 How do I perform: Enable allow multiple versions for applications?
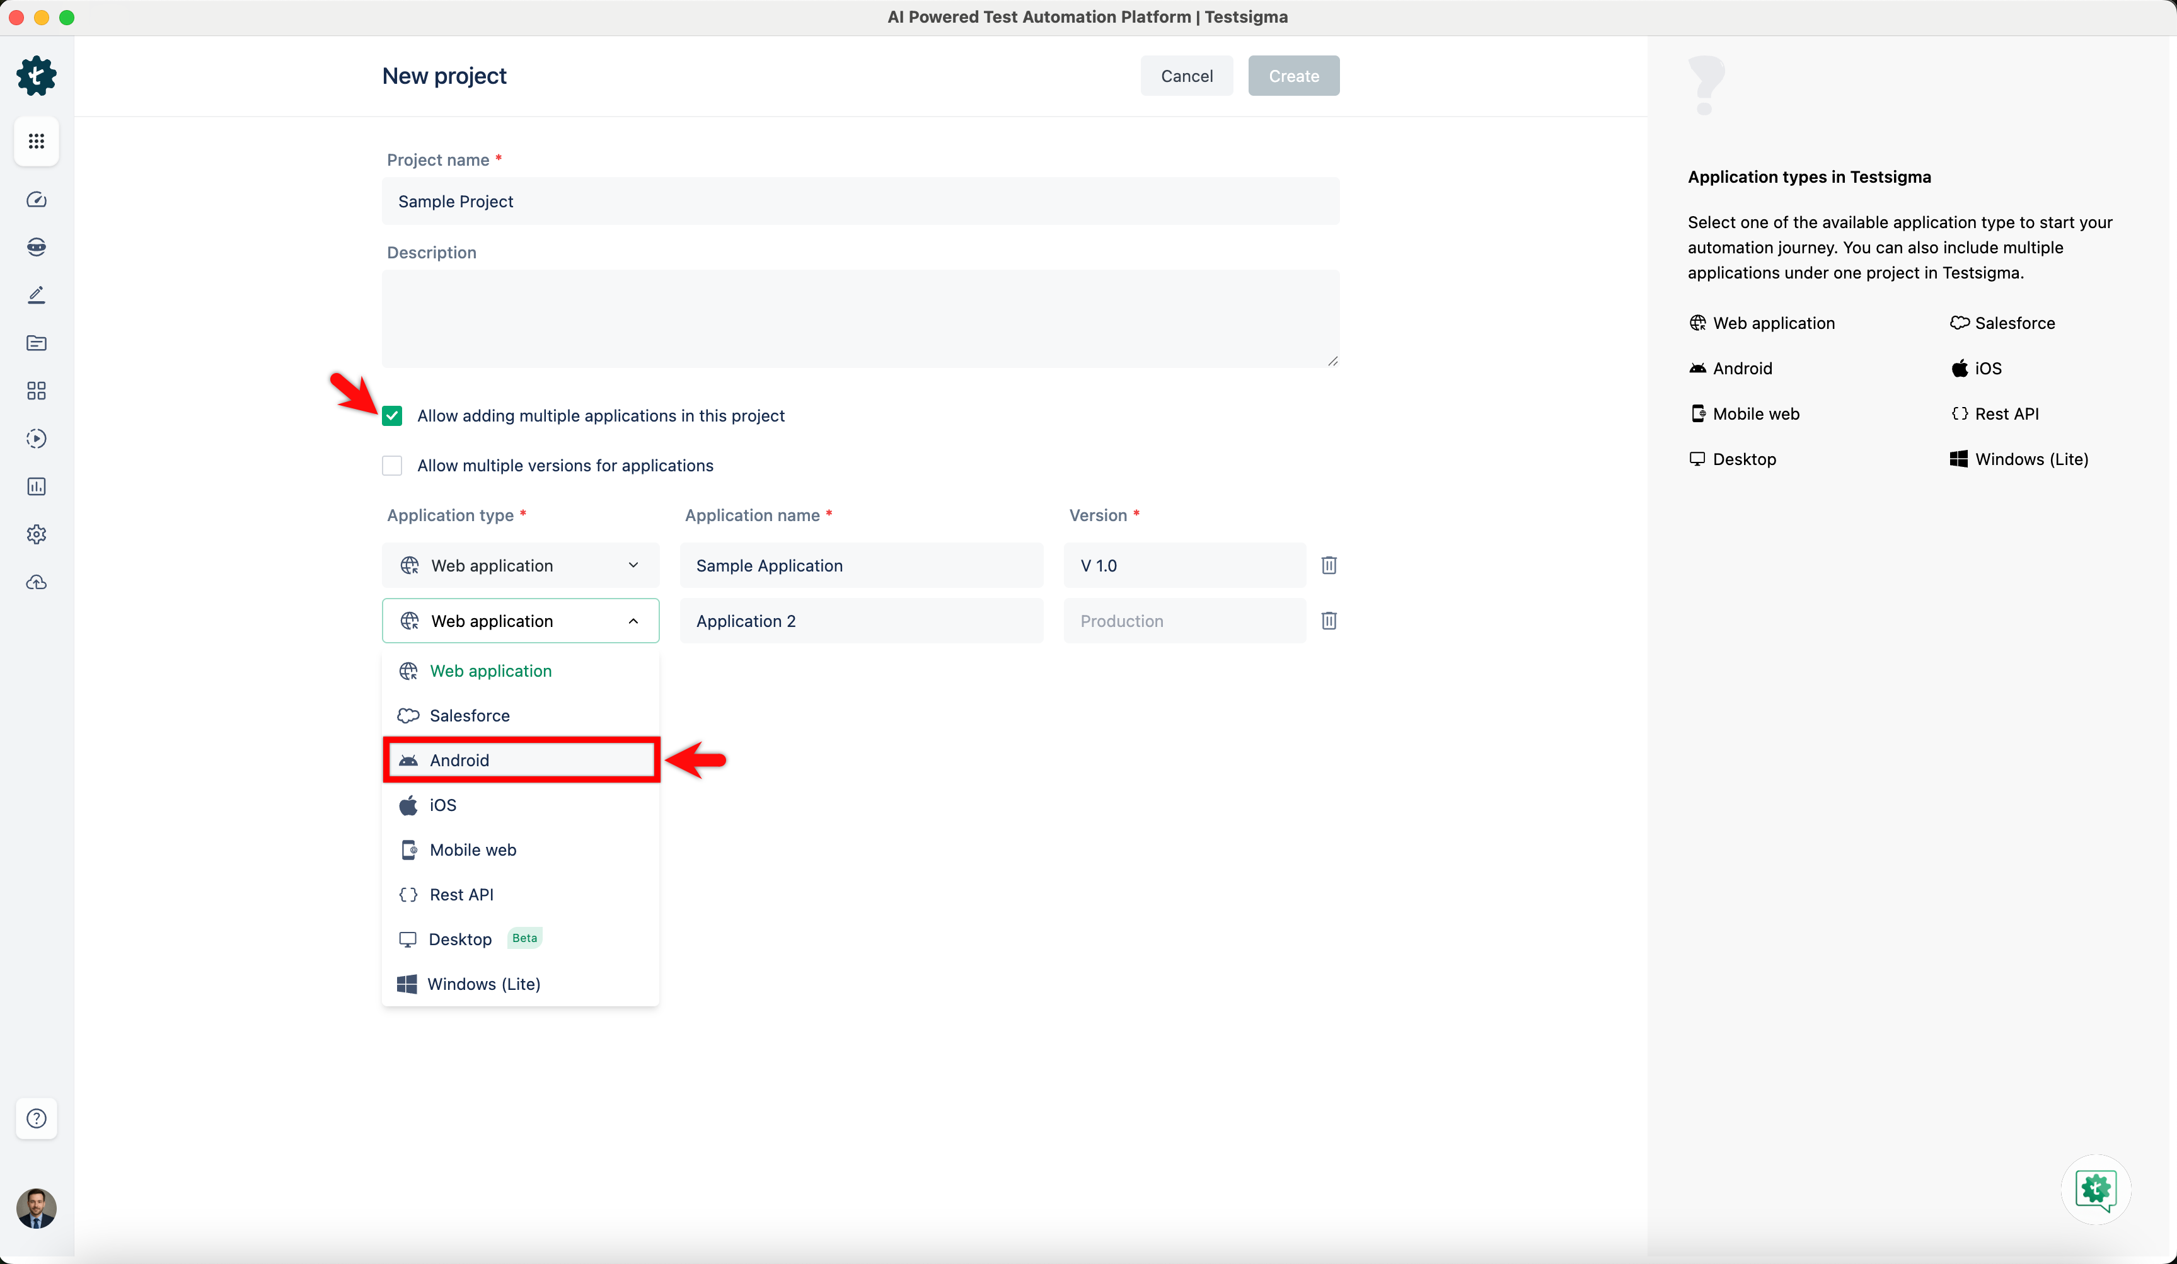(x=391, y=464)
